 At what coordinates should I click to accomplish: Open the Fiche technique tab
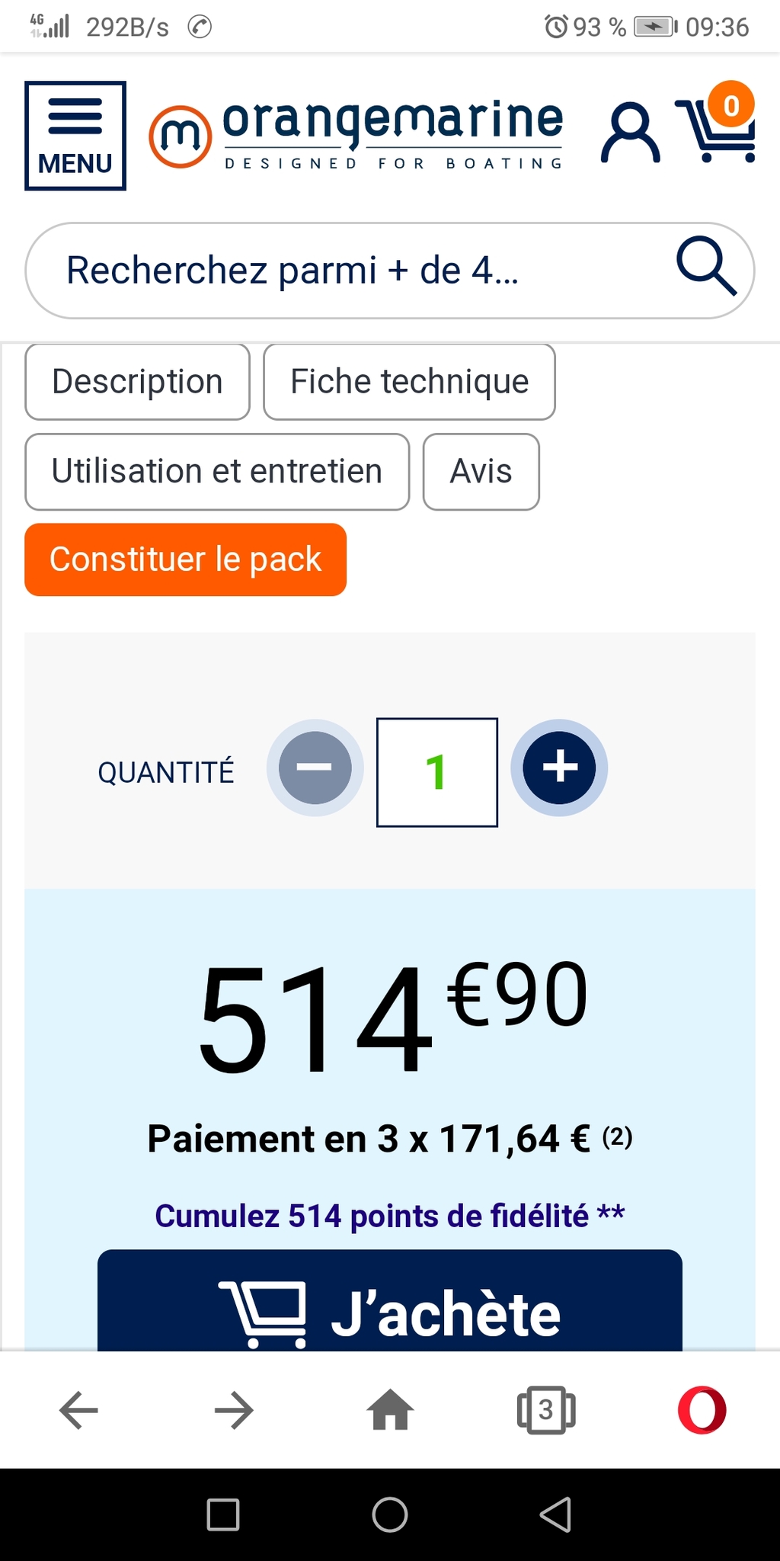pos(409,382)
